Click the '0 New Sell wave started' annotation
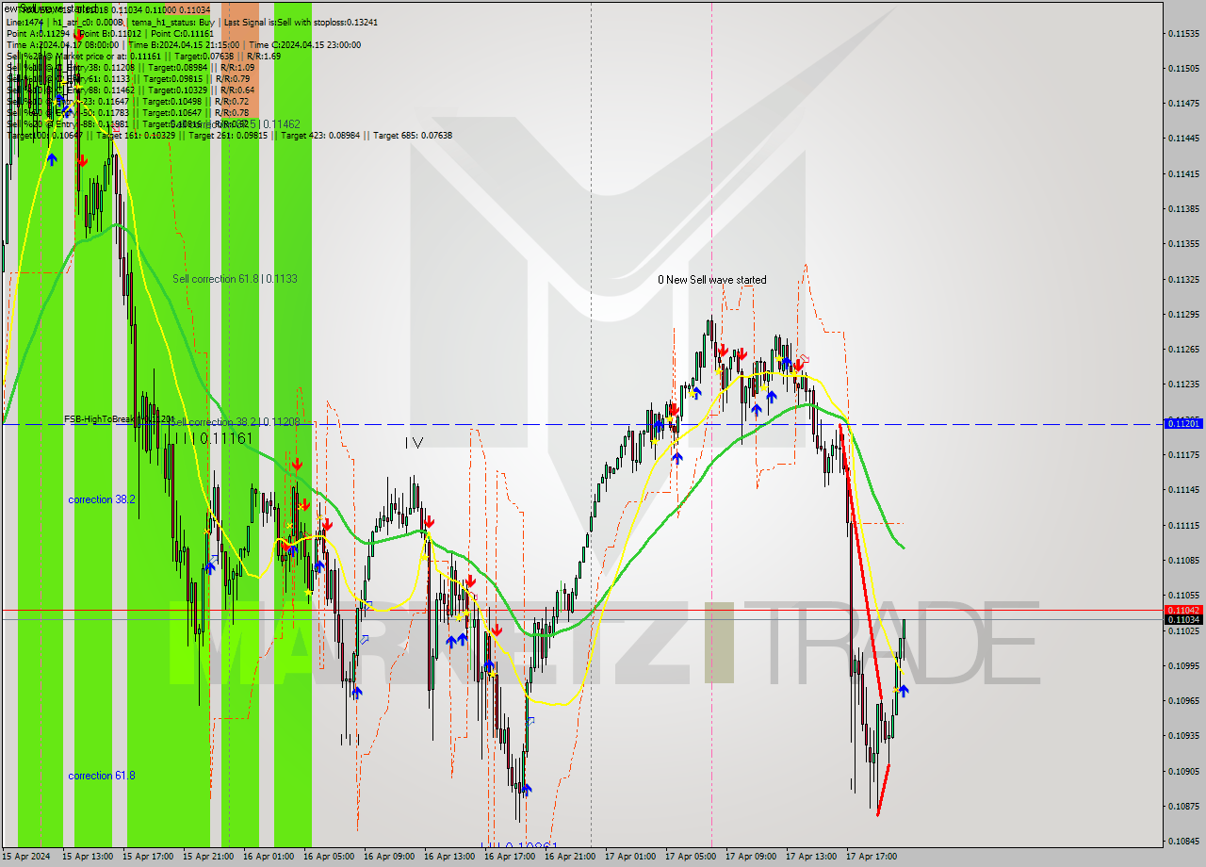Screen dimensions: 1206x867 click(711, 280)
